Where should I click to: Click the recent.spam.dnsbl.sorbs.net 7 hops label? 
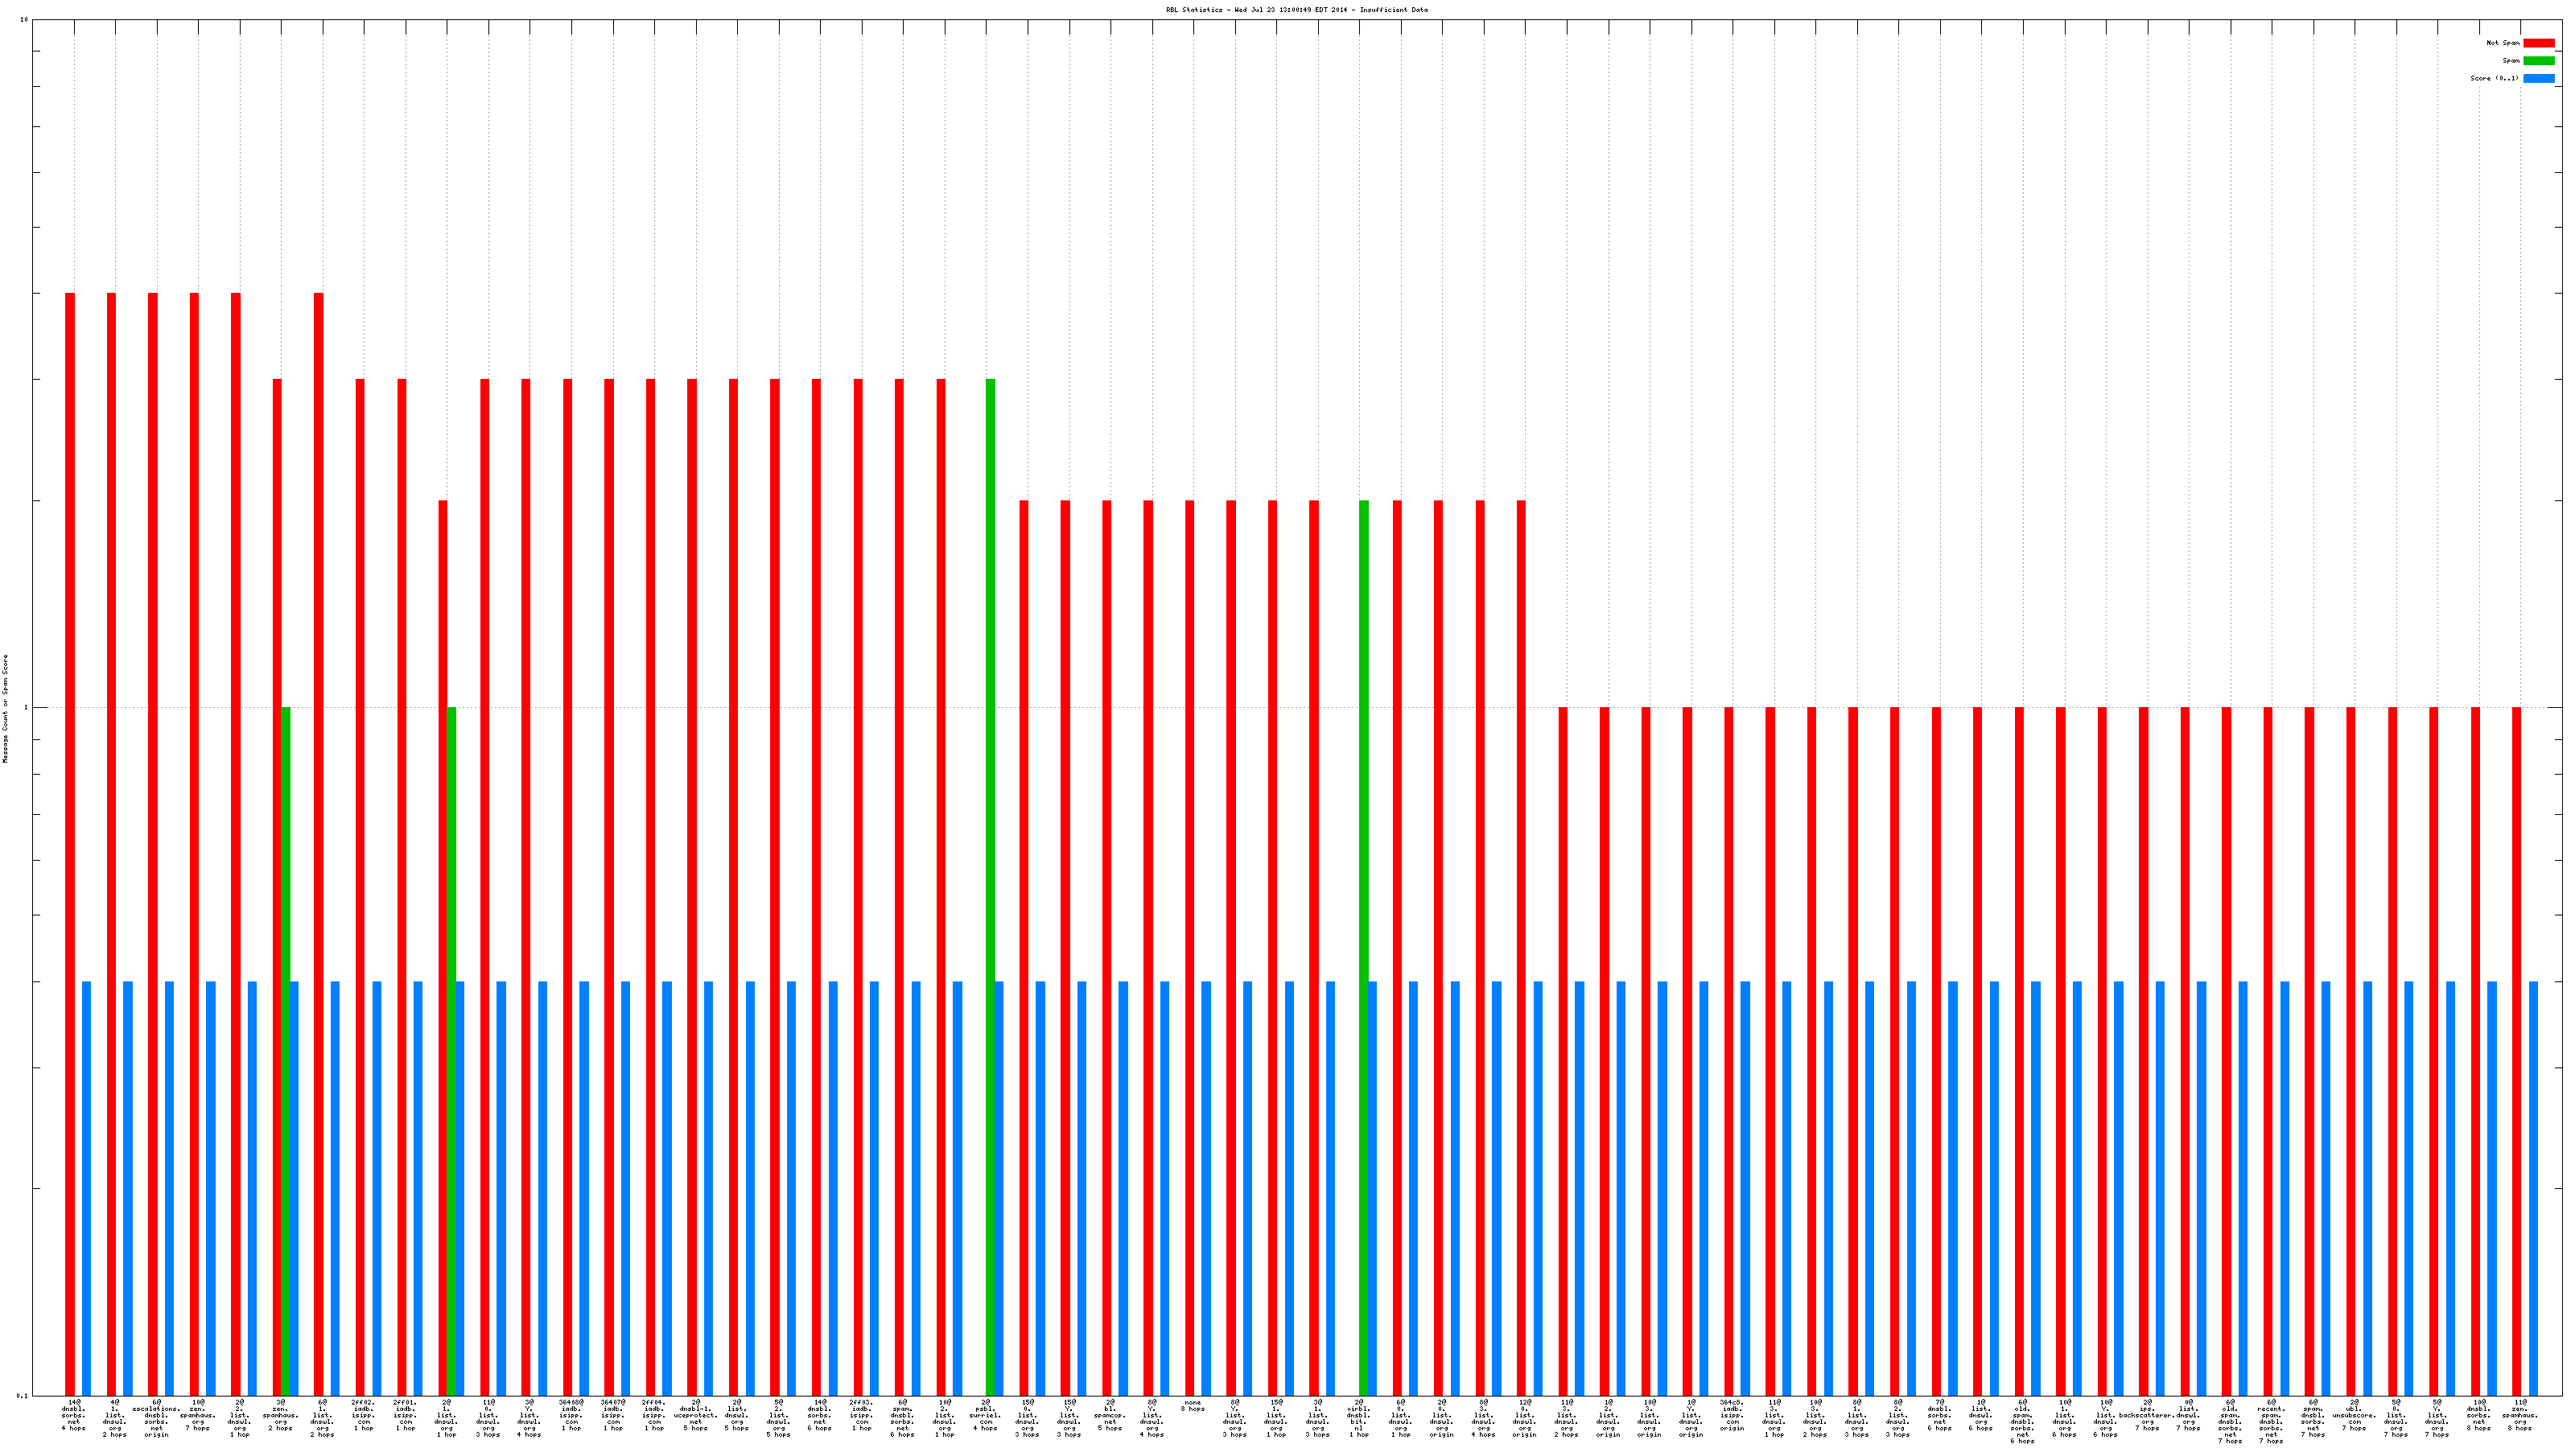(x=2271, y=1421)
